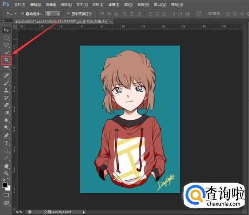Reset default foreground and background colors
The image size is (249, 215).
[x=3, y=179]
